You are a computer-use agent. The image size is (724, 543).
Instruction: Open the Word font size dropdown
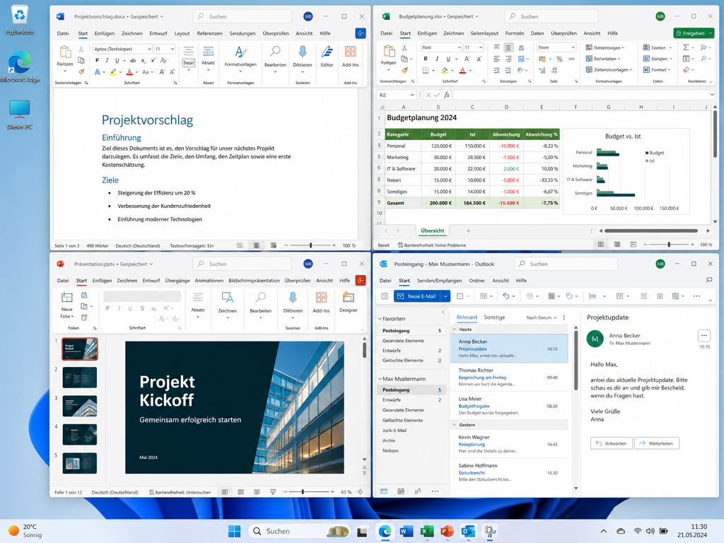point(173,49)
